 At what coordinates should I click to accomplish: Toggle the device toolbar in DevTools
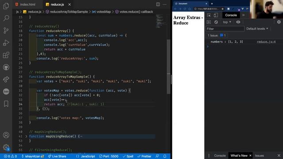pyautogui.click(x=216, y=15)
